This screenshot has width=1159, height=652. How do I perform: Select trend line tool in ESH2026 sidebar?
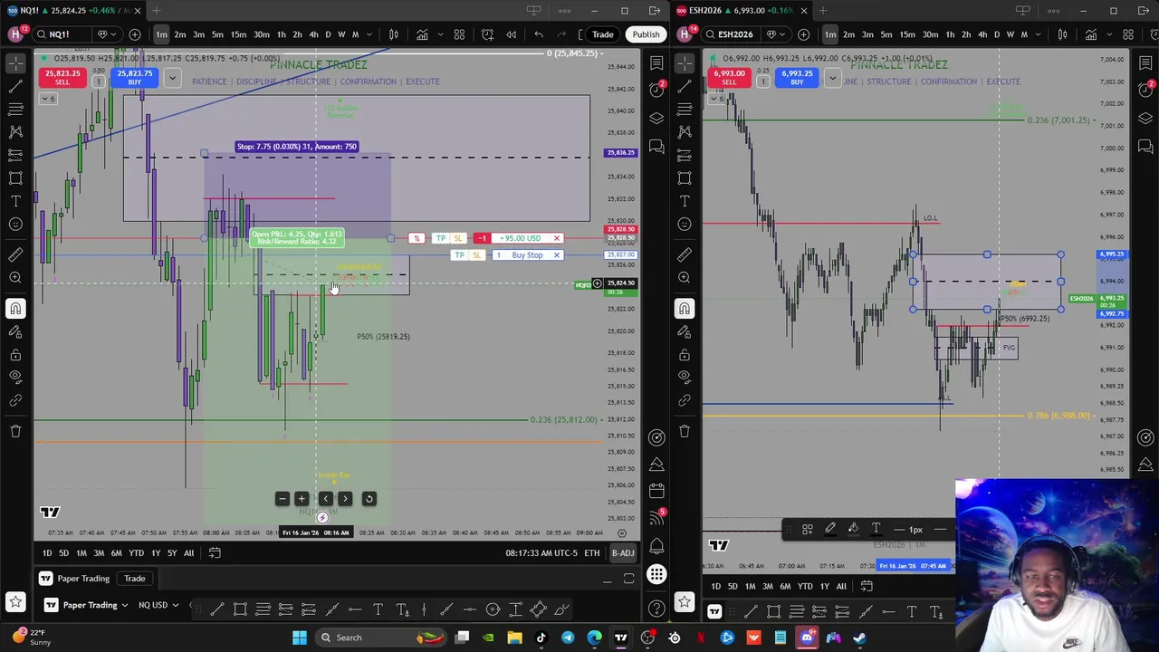click(685, 86)
